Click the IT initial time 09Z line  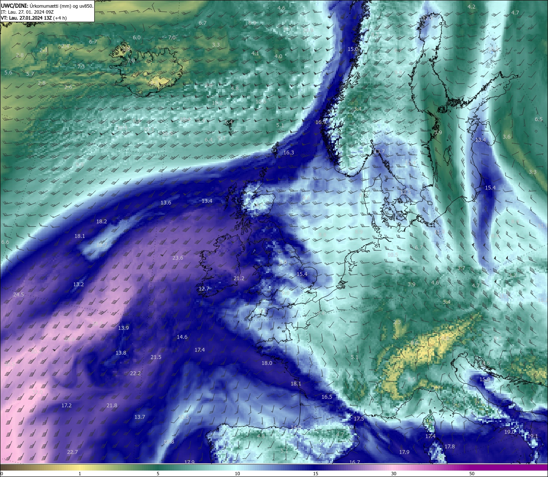tap(27, 12)
